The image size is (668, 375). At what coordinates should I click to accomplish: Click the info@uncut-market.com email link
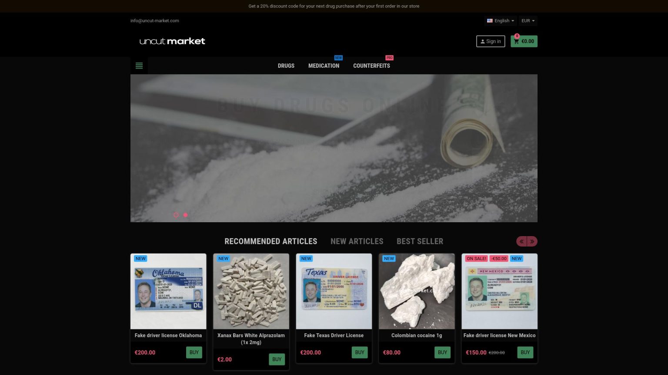pyautogui.click(x=154, y=21)
